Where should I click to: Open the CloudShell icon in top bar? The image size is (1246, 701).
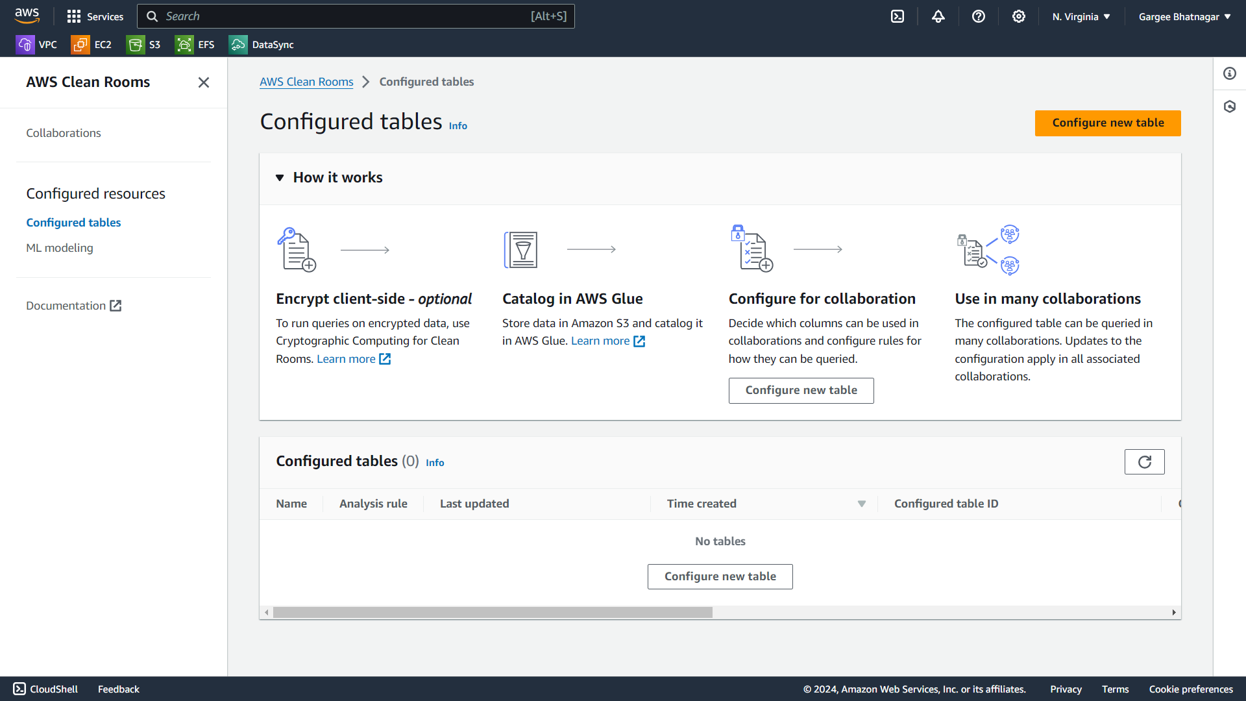(898, 17)
